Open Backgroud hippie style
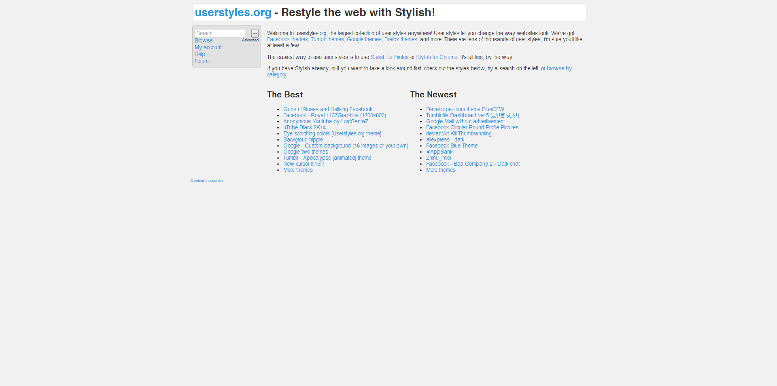The height and width of the screenshot is (386, 777). coord(303,139)
